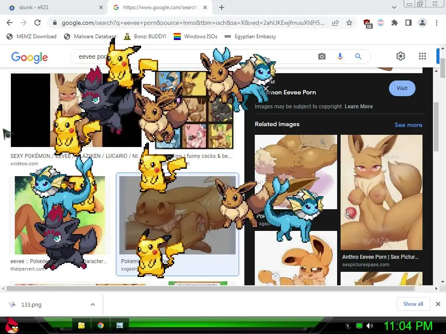Show hidden tray icons arrow
Viewport: 446px width, 334px height.
pos(348,326)
